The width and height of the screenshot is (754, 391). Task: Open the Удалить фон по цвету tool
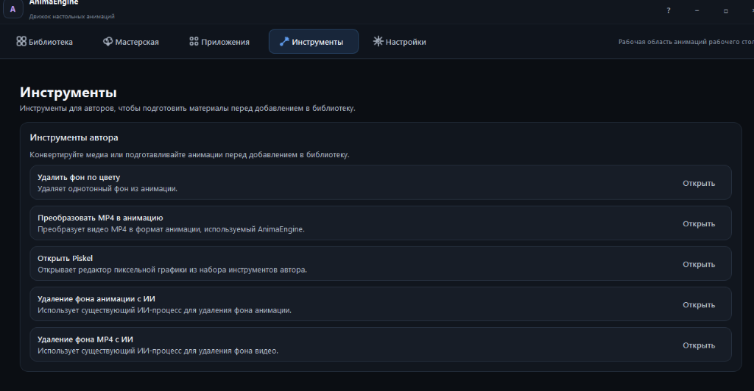(x=699, y=183)
